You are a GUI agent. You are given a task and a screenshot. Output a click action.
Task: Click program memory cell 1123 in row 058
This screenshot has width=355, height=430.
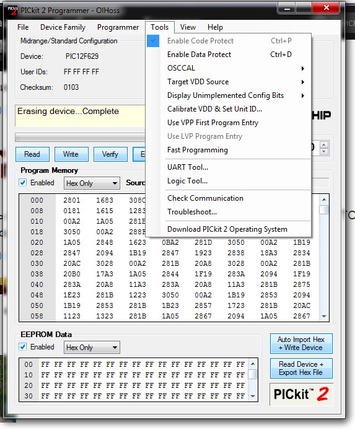(72, 316)
